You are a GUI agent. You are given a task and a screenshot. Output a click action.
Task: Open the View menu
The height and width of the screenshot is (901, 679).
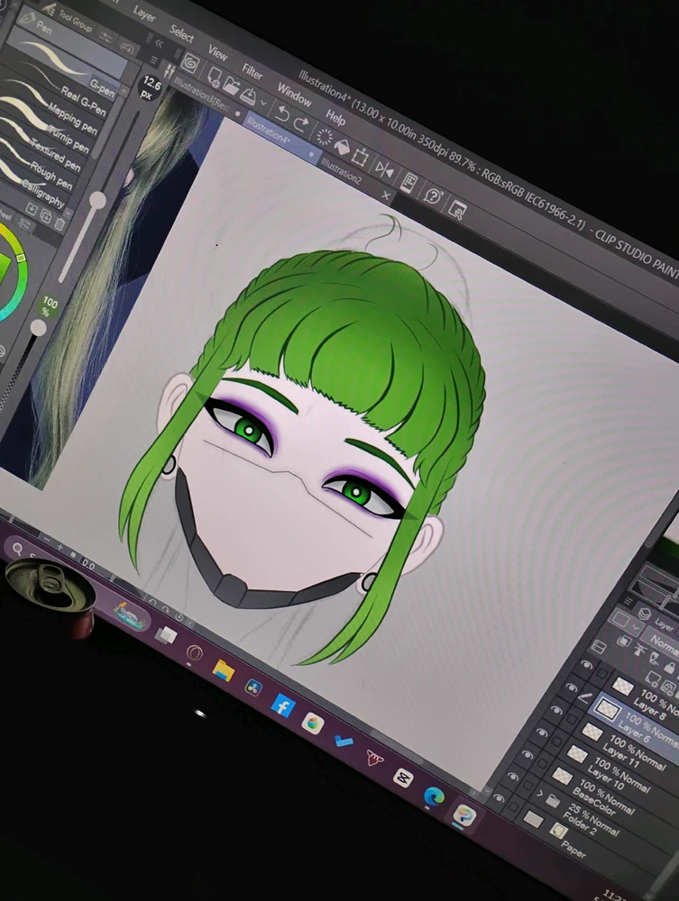pos(217,53)
